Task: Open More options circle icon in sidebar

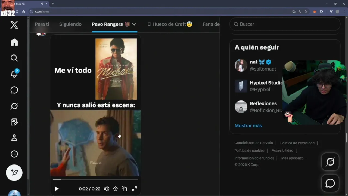Action: [14, 154]
